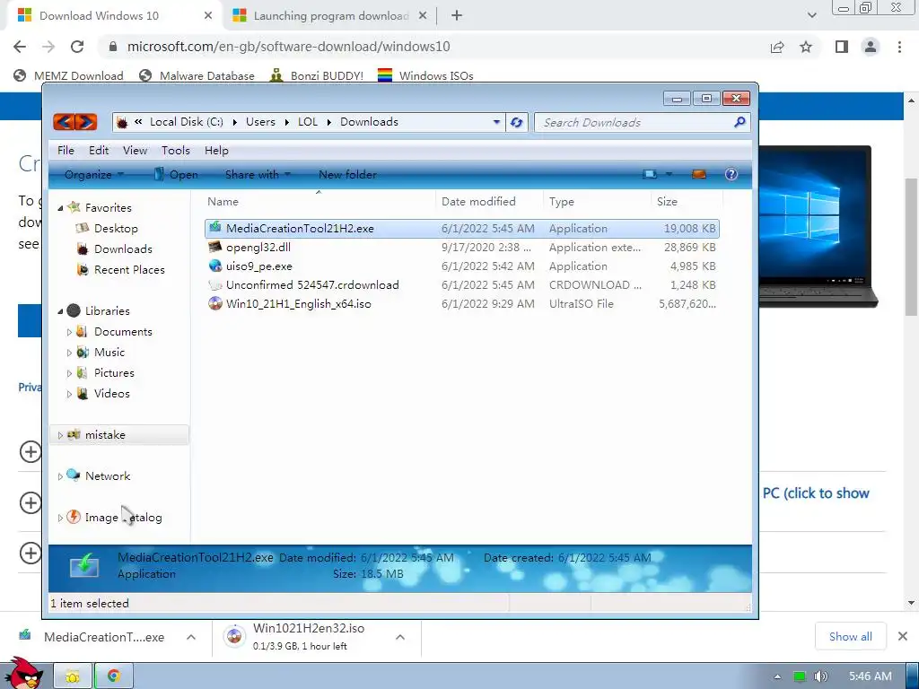Viewport: 919px width, 689px height.
Task: Select the Win10_21H1_English_x64.iso disc icon
Action: [x=215, y=303]
